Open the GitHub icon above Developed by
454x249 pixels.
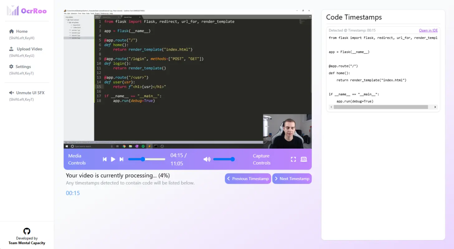pyautogui.click(x=27, y=231)
